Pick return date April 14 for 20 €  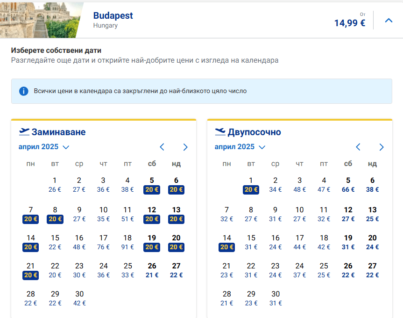[x=226, y=242]
